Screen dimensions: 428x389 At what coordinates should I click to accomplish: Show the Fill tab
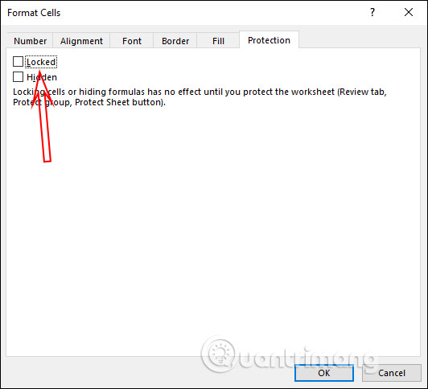tap(218, 41)
